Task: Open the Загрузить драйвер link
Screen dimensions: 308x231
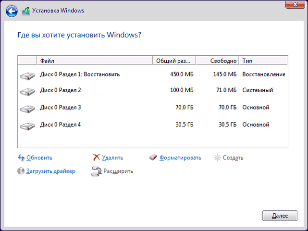Action: pyautogui.click(x=51, y=171)
